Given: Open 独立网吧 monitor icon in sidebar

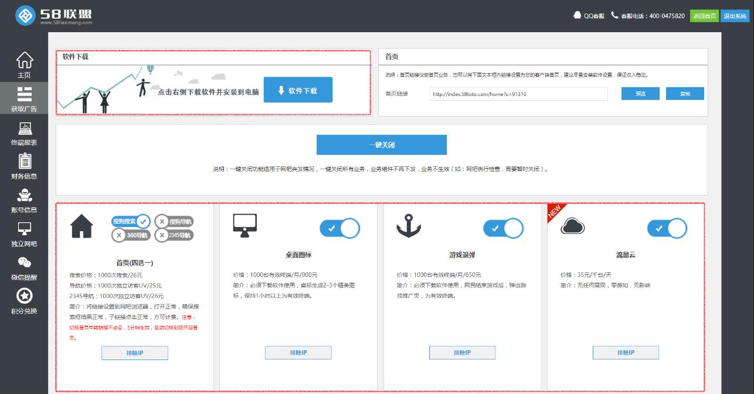Looking at the screenshot, I should tap(24, 229).
